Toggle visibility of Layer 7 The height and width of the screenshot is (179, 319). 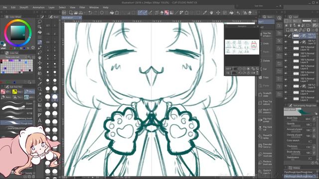(x=286, y=80)
